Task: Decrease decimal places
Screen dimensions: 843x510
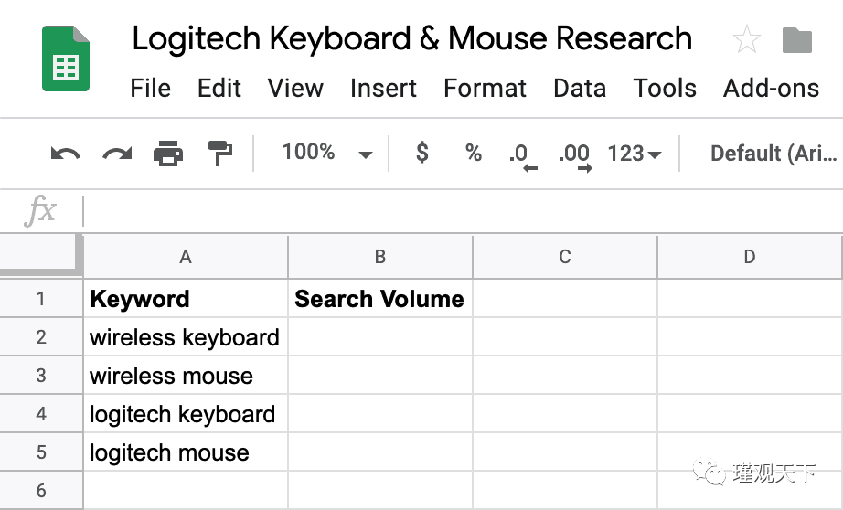Action: coord(522,154)
